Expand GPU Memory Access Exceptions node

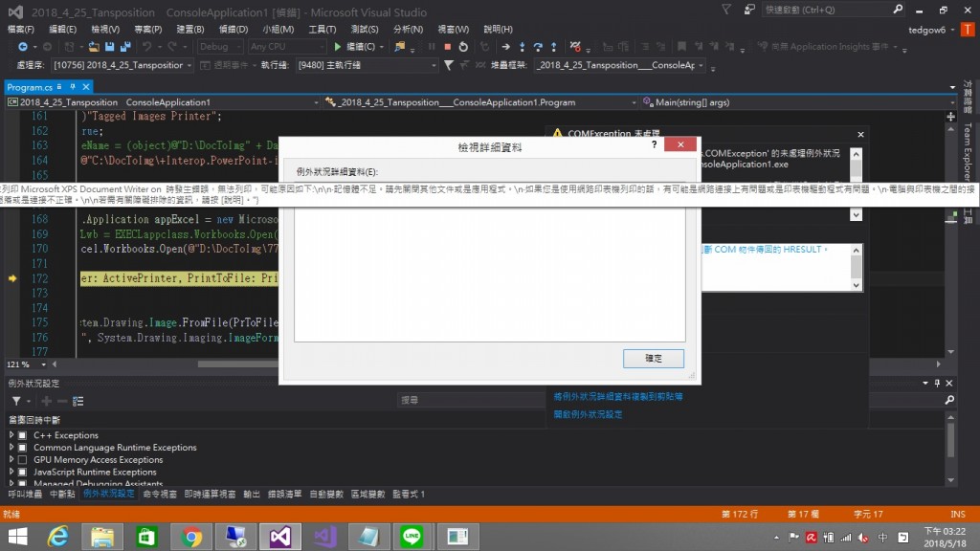(11, 459)
